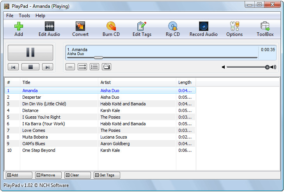The image size is (284, 192).
Task: Click artist 'Luciana Souza'
Action: click(114, 137)
